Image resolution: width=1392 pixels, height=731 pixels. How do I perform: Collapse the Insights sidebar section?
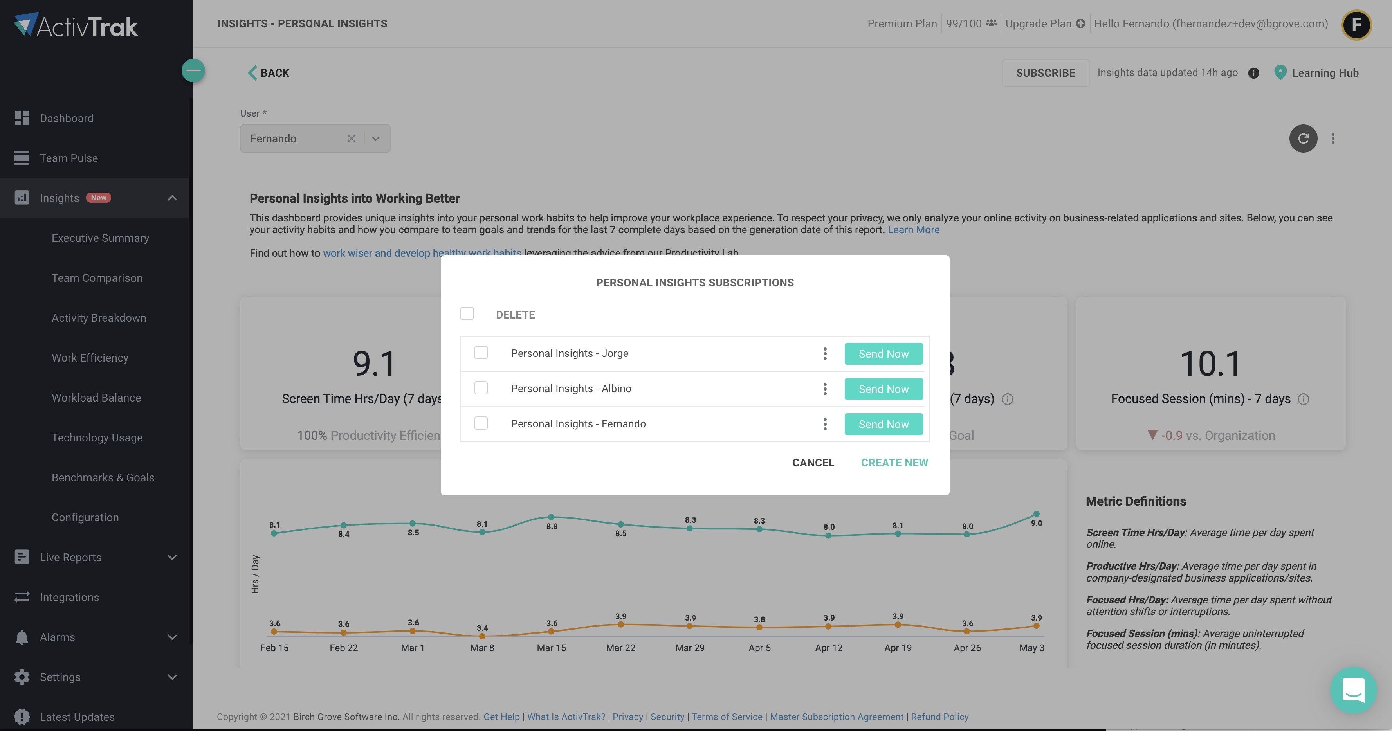coord(172,198)
